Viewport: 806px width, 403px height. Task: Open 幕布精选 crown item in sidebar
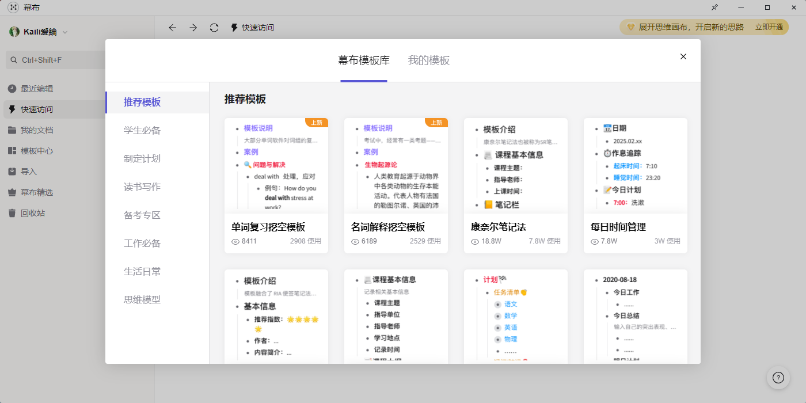[36, 192]
